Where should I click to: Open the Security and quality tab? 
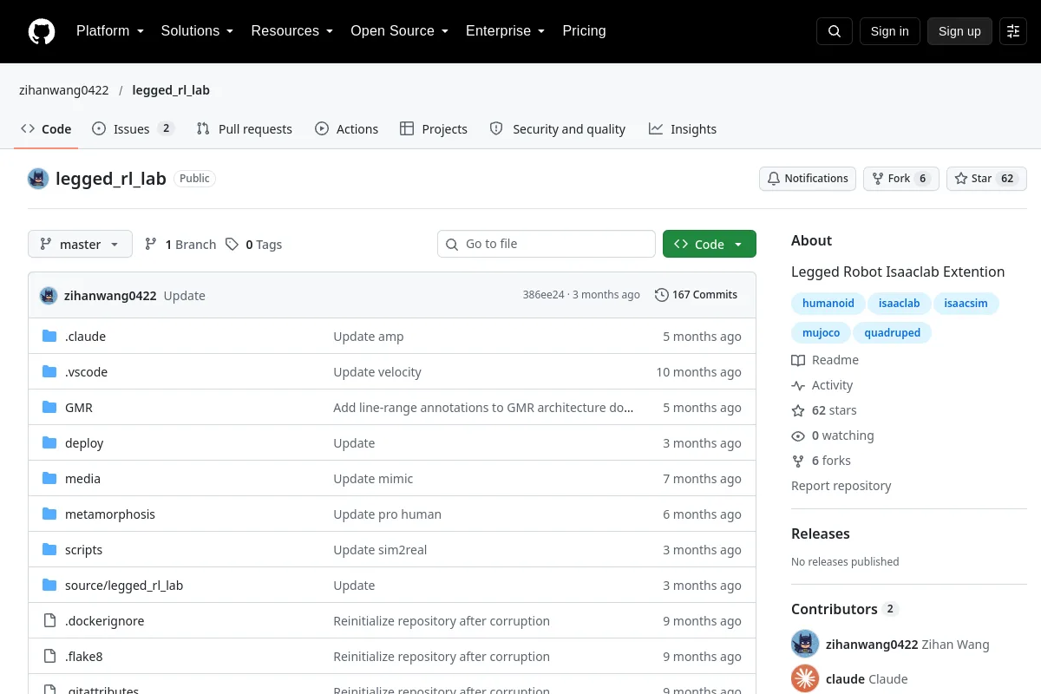(x=558, y=129)
